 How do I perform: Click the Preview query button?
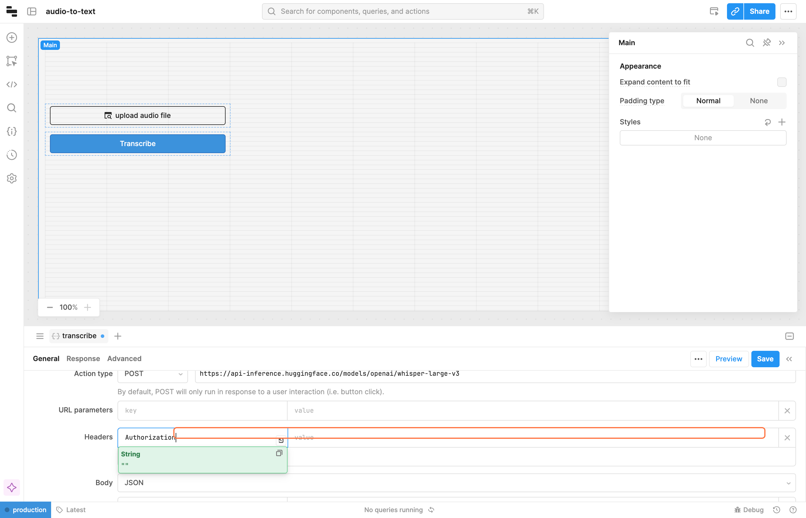coord(728,359)
